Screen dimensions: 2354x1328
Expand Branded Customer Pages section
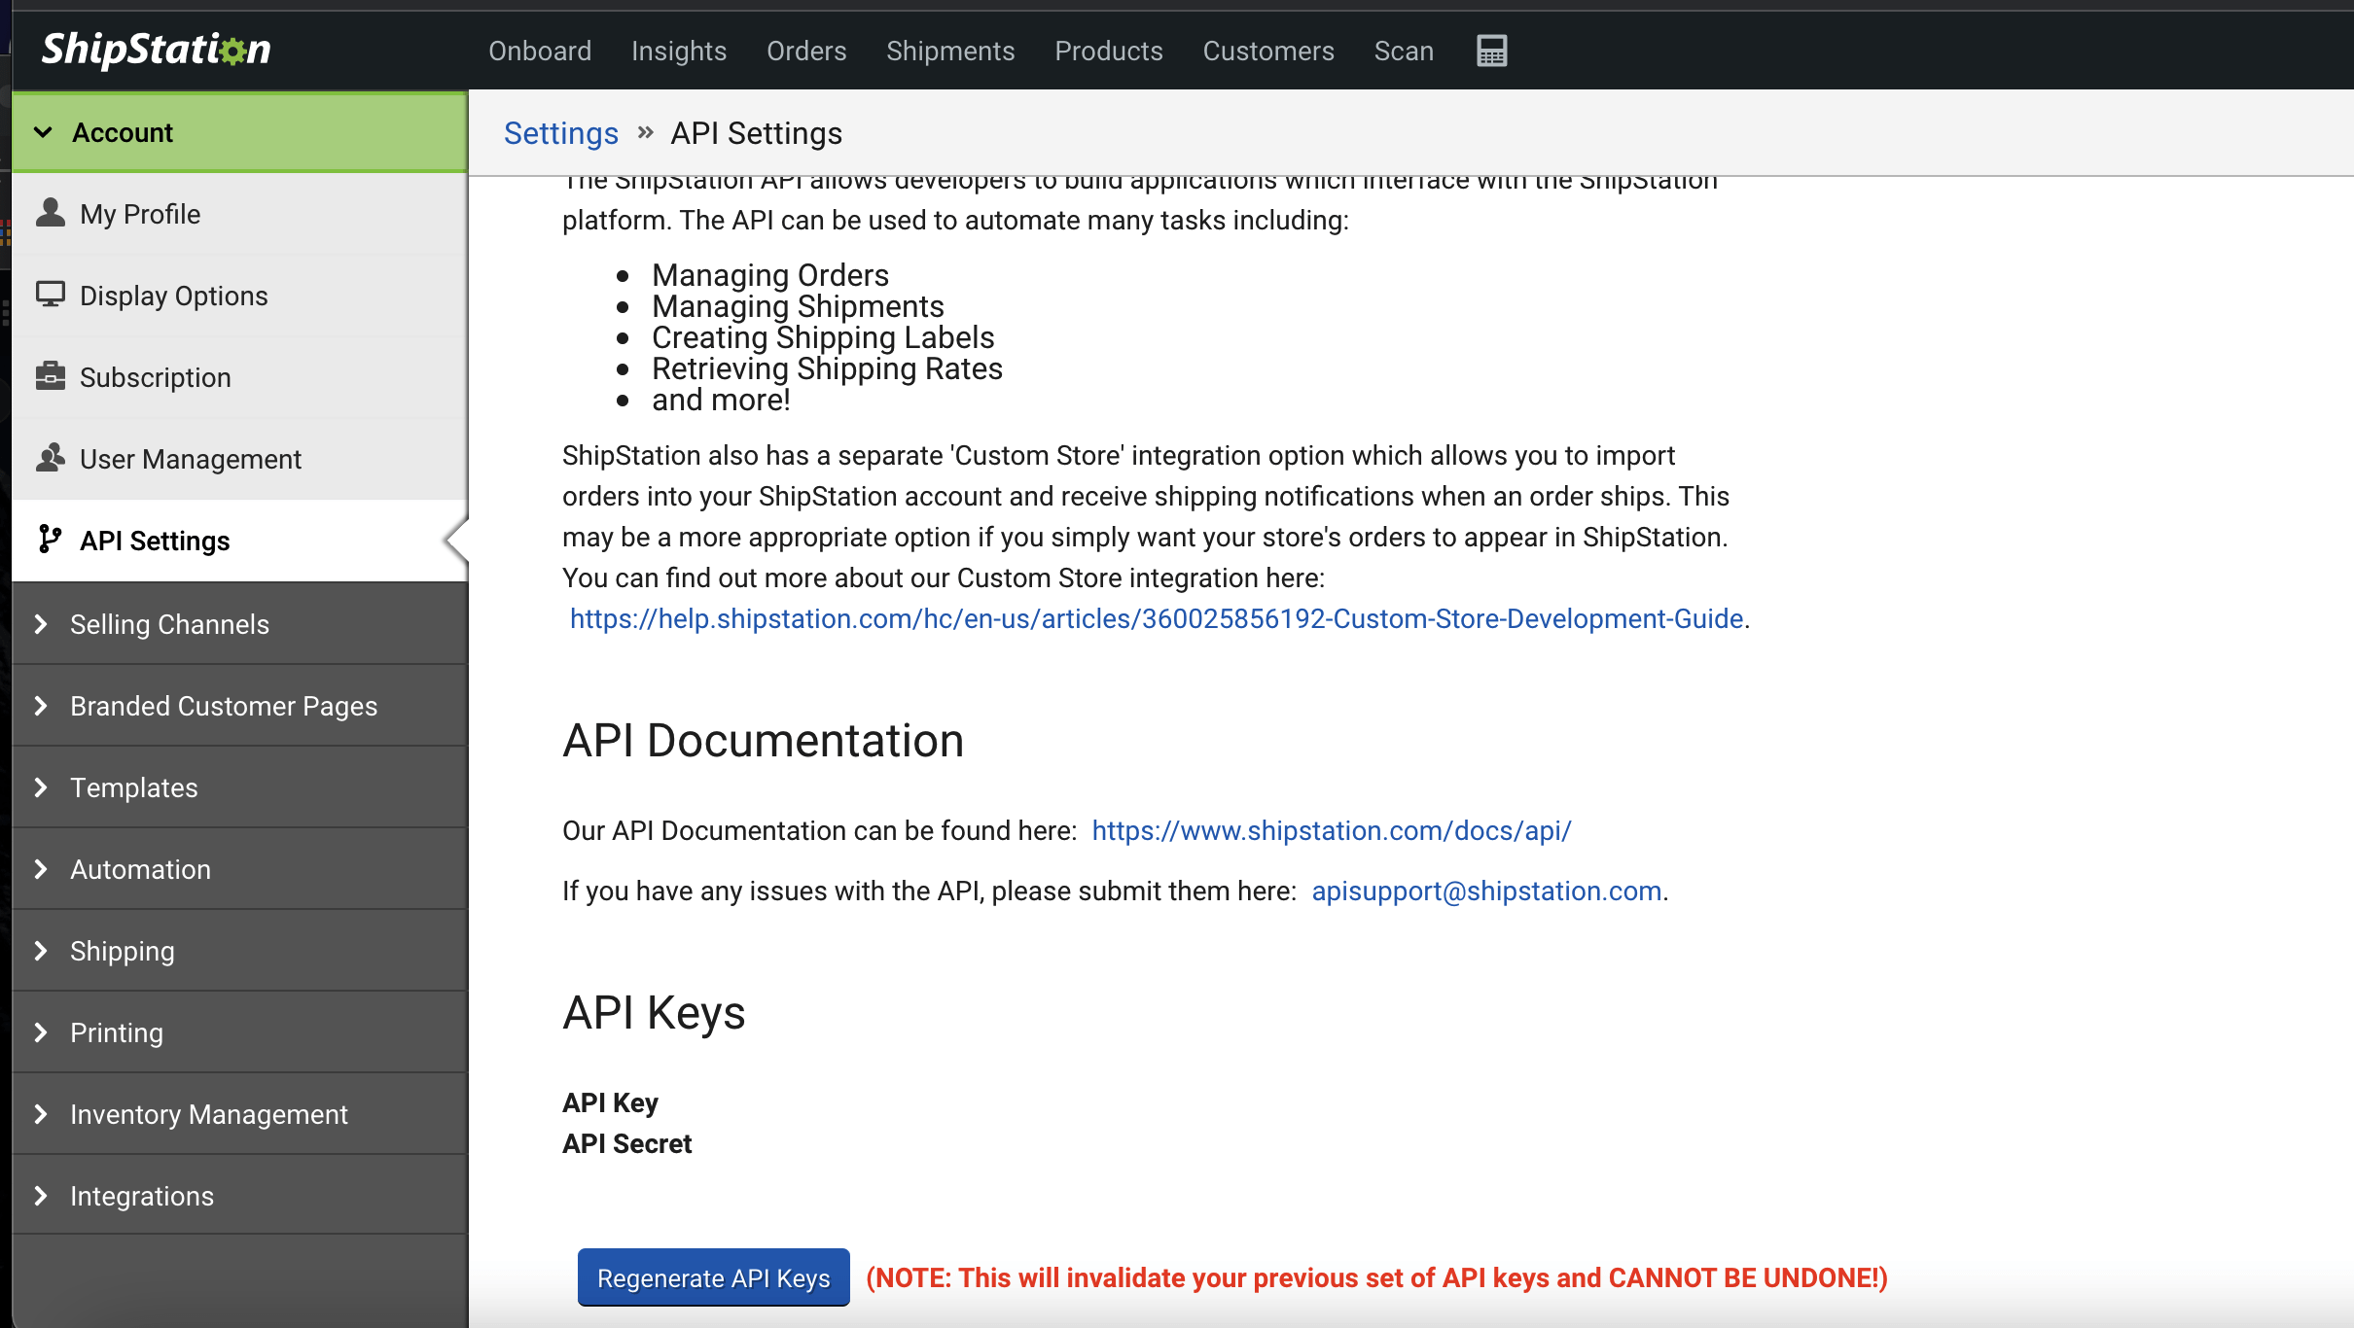tap(239, 706)
